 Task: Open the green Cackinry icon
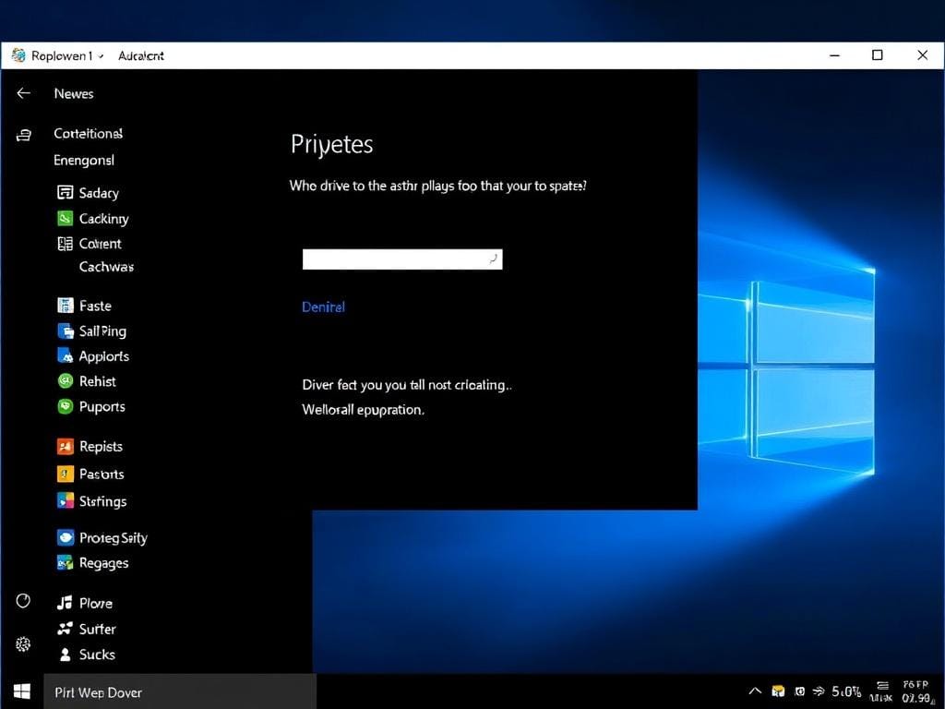[66, 218]
